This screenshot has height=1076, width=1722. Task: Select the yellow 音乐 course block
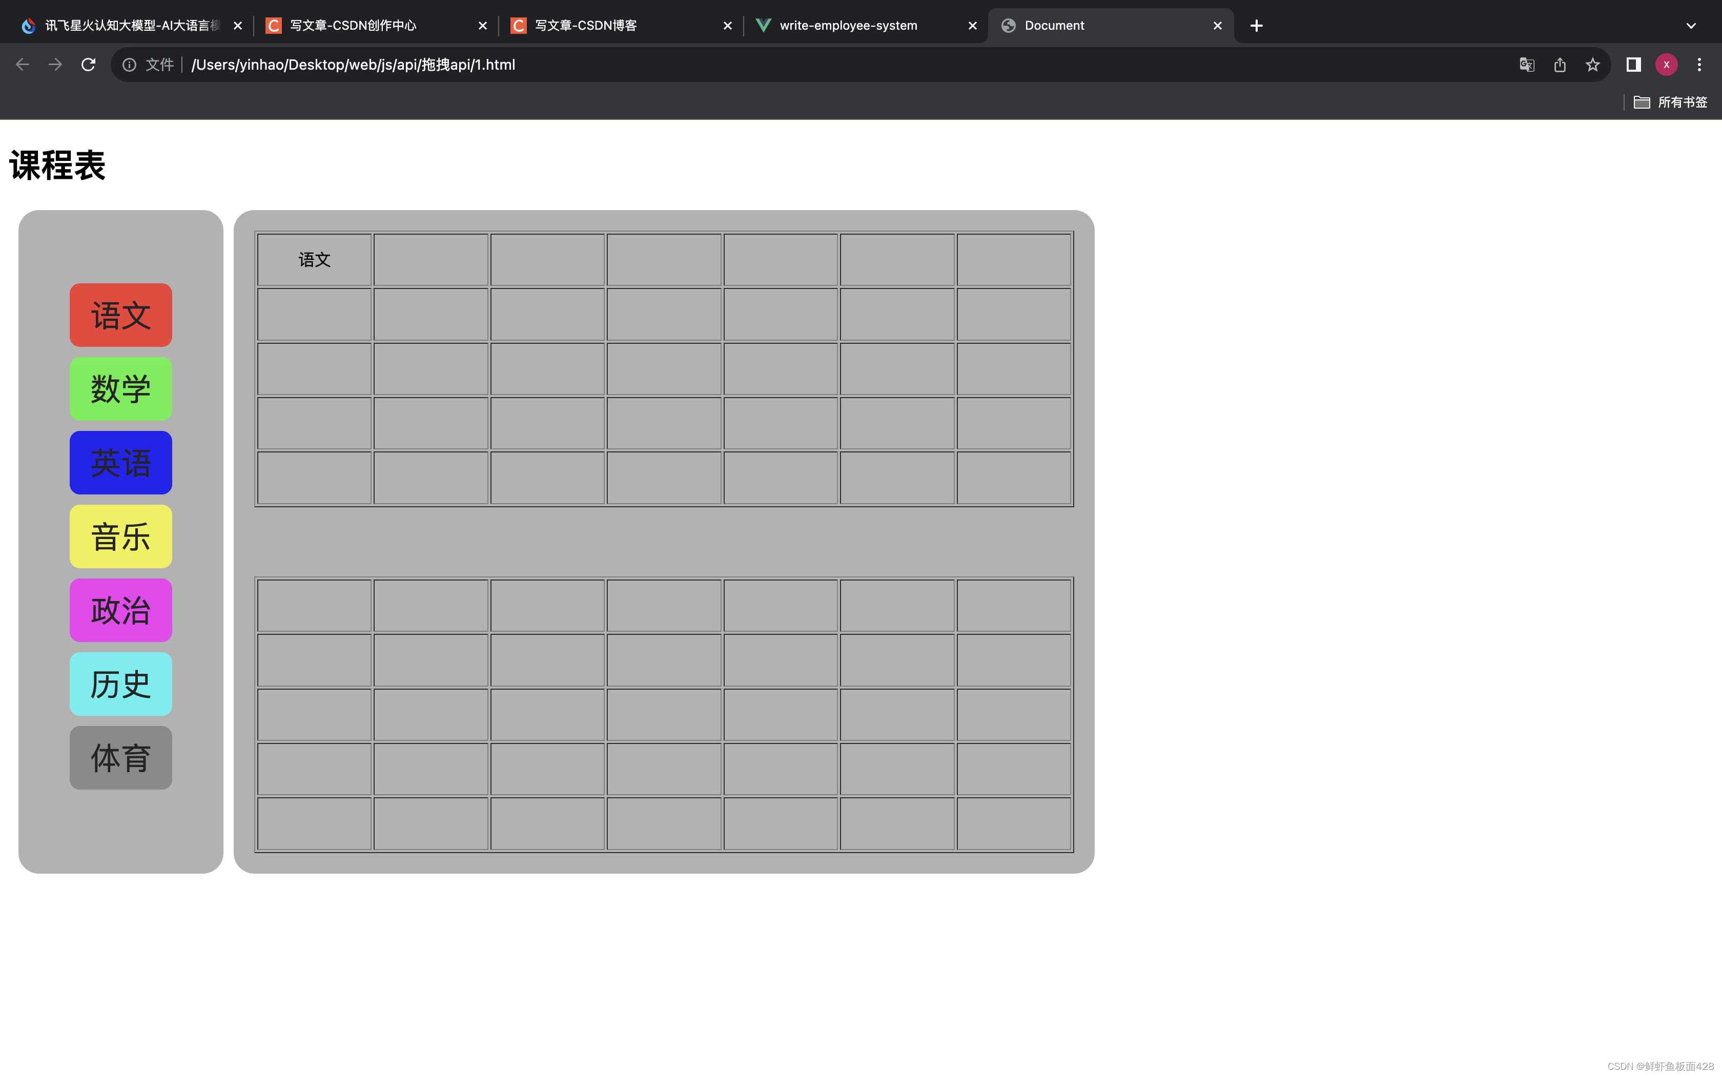pos(121,536)
